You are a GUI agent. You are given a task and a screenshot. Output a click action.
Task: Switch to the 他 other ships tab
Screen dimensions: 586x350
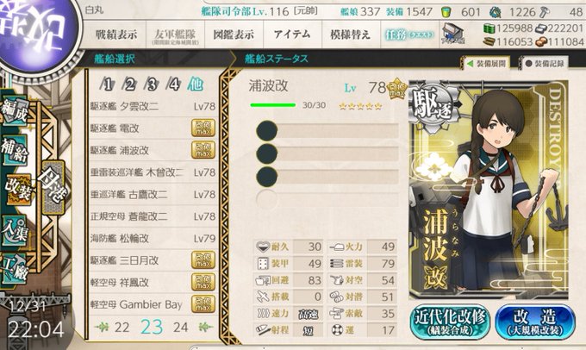[x=195, y=84]
